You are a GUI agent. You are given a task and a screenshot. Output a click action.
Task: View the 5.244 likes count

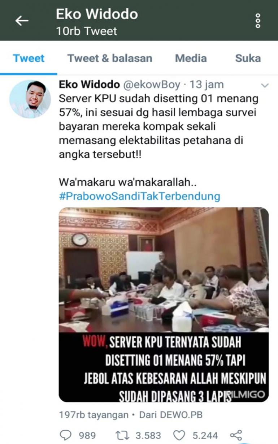[x=205, y=435]
